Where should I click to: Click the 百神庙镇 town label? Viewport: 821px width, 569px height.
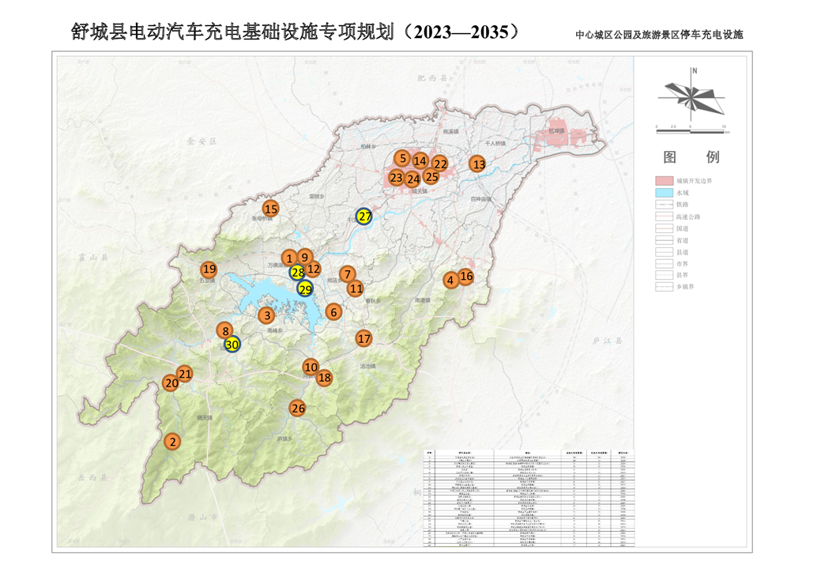[480, 199]
